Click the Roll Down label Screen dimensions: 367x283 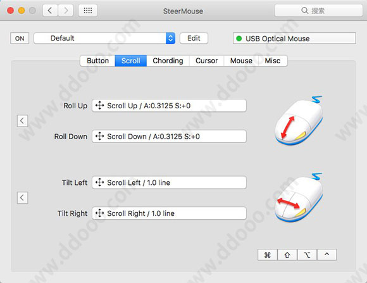(x=71, y=136)
